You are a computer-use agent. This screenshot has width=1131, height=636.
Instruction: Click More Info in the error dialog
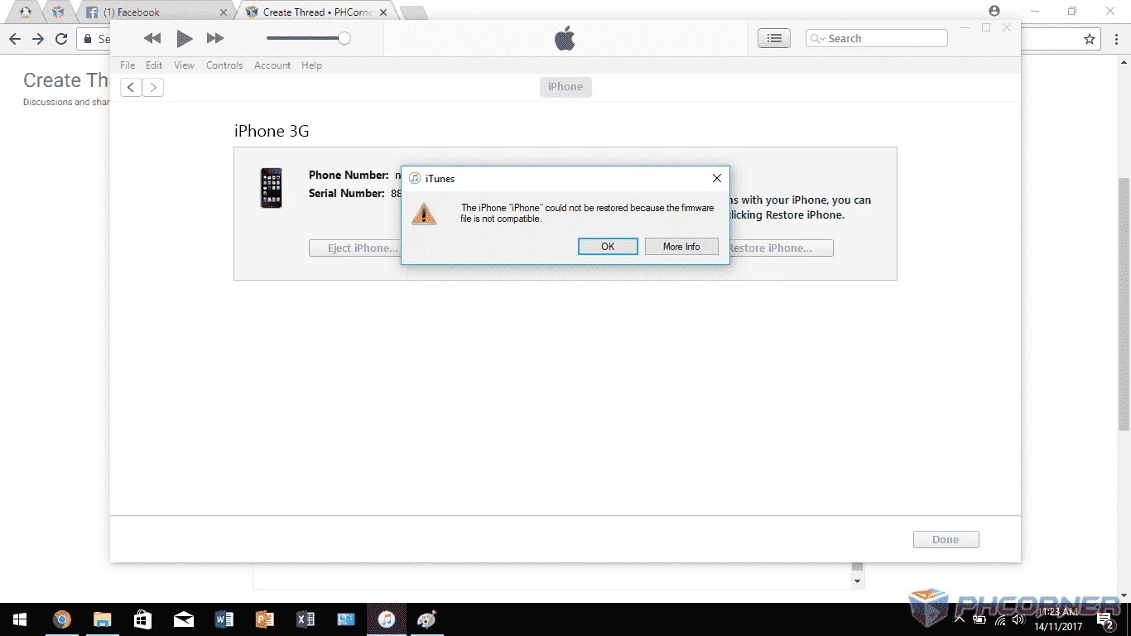681,247
